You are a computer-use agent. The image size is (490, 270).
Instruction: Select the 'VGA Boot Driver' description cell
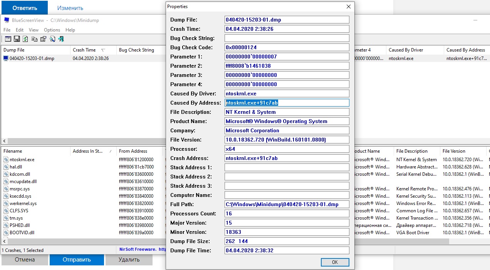pyautogui.click(x=413, y=233)
